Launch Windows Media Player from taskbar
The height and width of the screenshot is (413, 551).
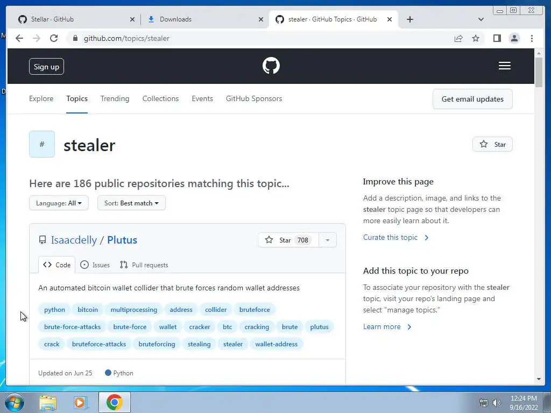pos(81,402)
